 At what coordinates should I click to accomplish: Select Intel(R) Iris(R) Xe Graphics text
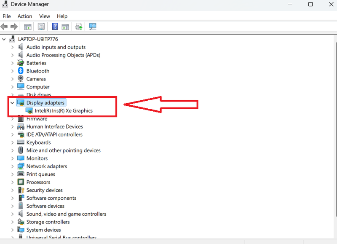pos(64,111)
